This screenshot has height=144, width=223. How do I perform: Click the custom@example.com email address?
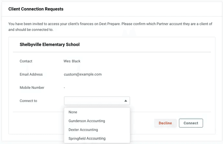tap(83, 74)
